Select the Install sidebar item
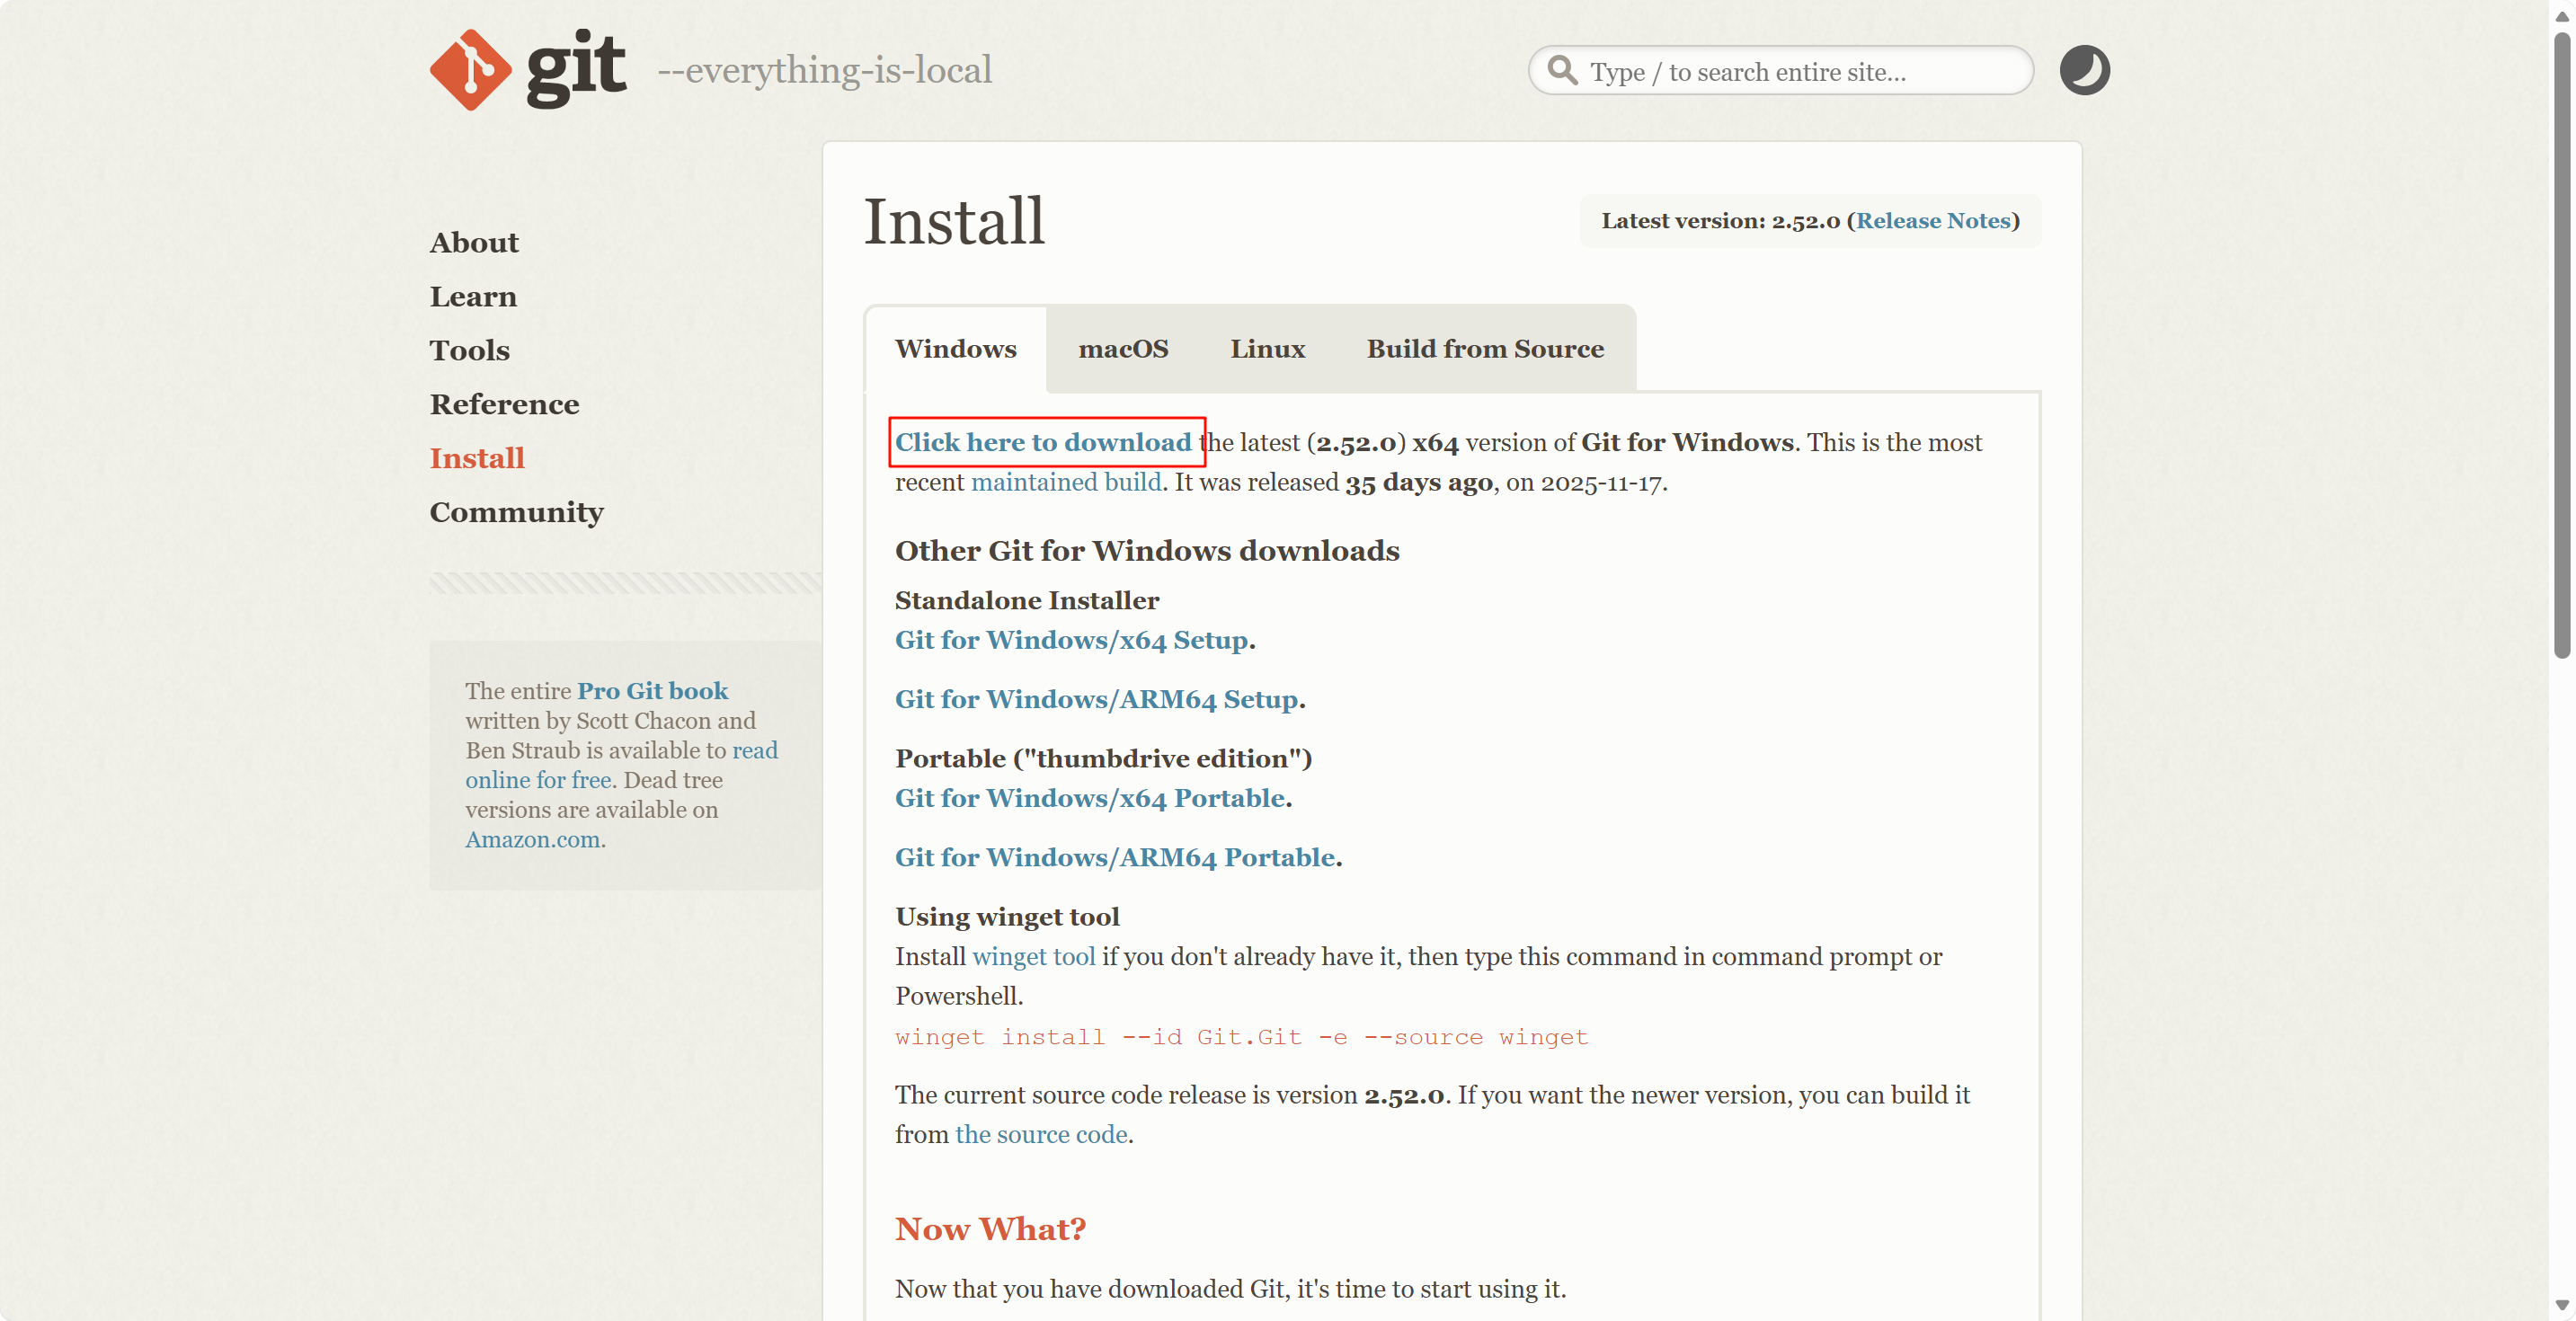The image size is (2576, 1321). [477, 459]
